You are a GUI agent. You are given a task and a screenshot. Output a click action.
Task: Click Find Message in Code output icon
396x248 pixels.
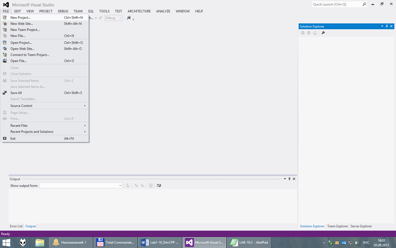(x=128, y=185)
